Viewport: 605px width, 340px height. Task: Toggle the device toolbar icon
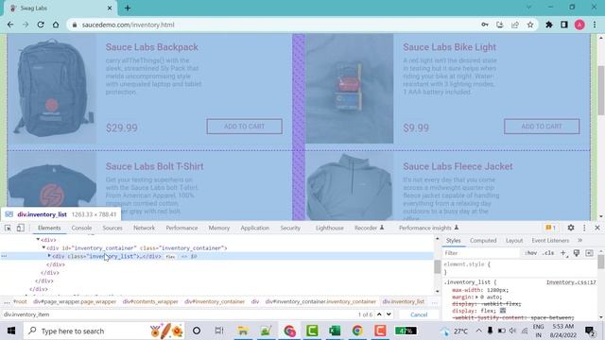(21, 228)
